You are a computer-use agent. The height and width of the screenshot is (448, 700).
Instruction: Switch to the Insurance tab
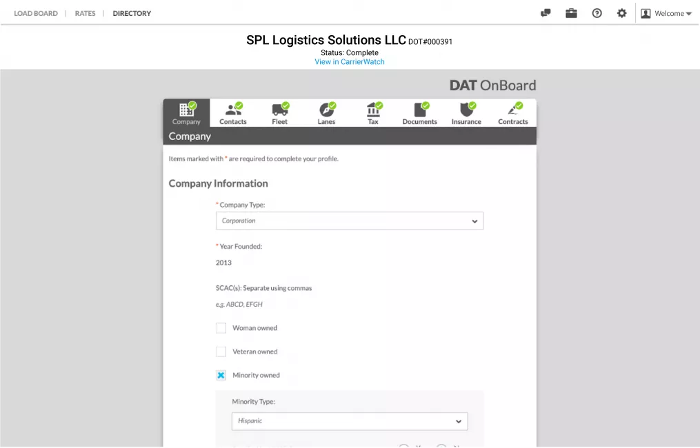coord(466,113)
